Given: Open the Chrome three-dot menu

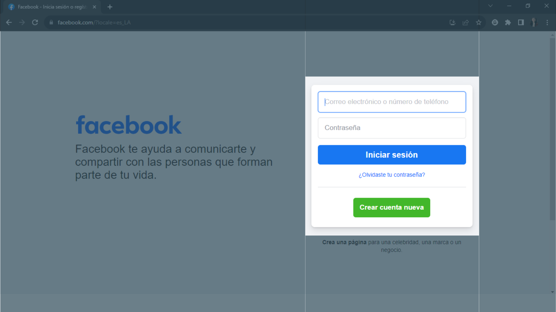Looking at the screenshot, I should (x=547, y=23).
